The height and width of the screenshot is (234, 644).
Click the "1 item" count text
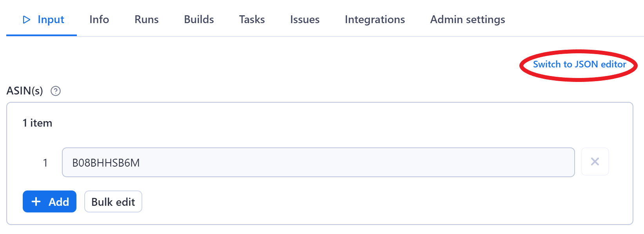click(37, 123)
